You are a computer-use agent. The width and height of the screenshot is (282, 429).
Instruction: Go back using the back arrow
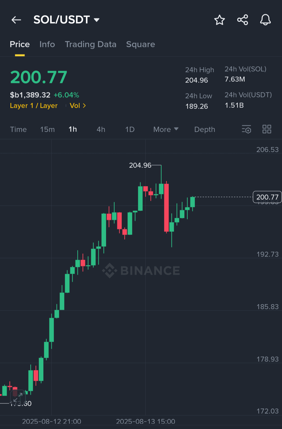[16, 20]
